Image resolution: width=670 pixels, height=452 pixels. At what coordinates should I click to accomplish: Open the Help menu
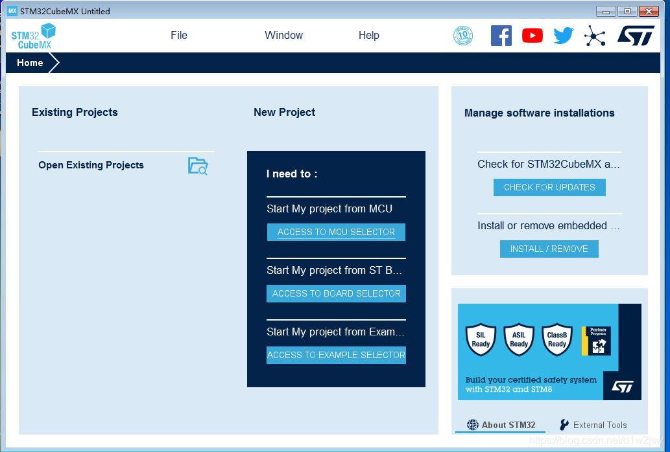pyautogui.click(x=369, y=36)
